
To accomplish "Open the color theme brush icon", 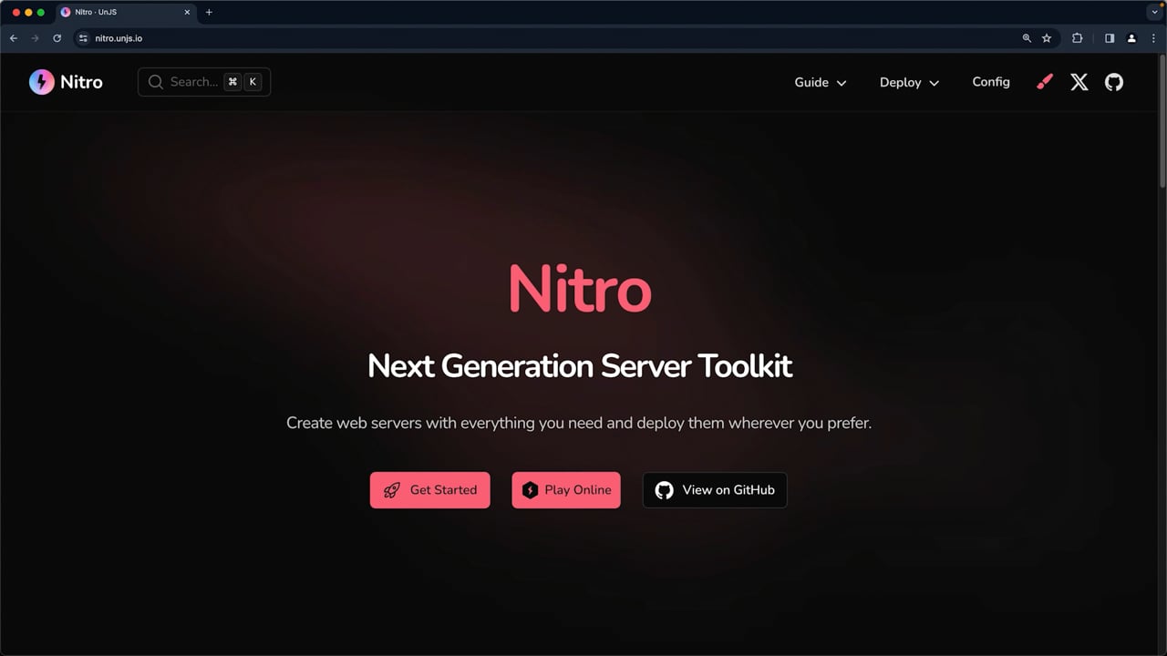I will [1045, 82].
